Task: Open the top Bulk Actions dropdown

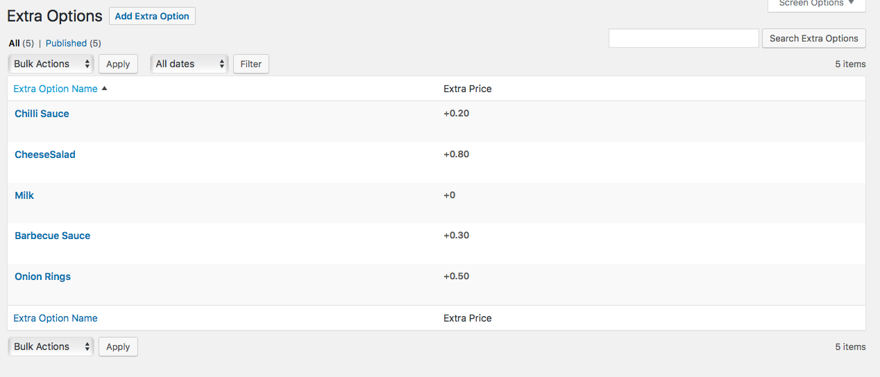Action: (x=51, y=64)
